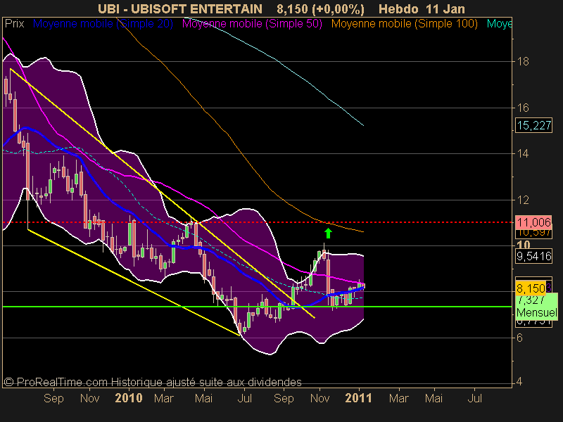Click the ProRealTime.com copyright notice
Image resolution: width=563 pixels, height=422 pixels.
153,382
